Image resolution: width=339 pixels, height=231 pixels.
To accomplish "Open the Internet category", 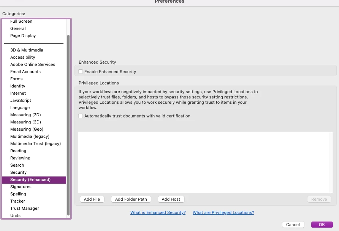I will click(x=34, y=93).
